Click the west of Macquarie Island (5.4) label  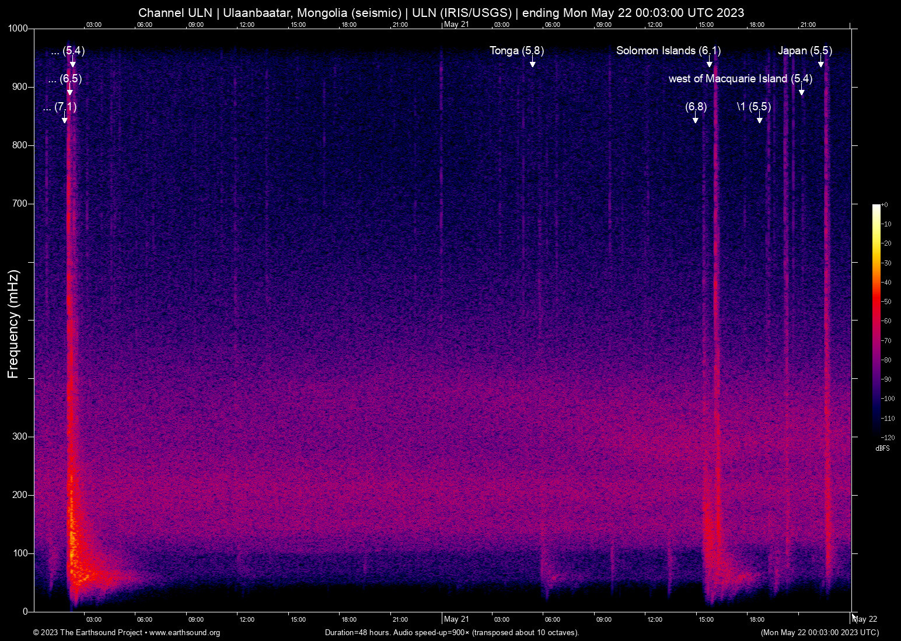coord(741,78)
